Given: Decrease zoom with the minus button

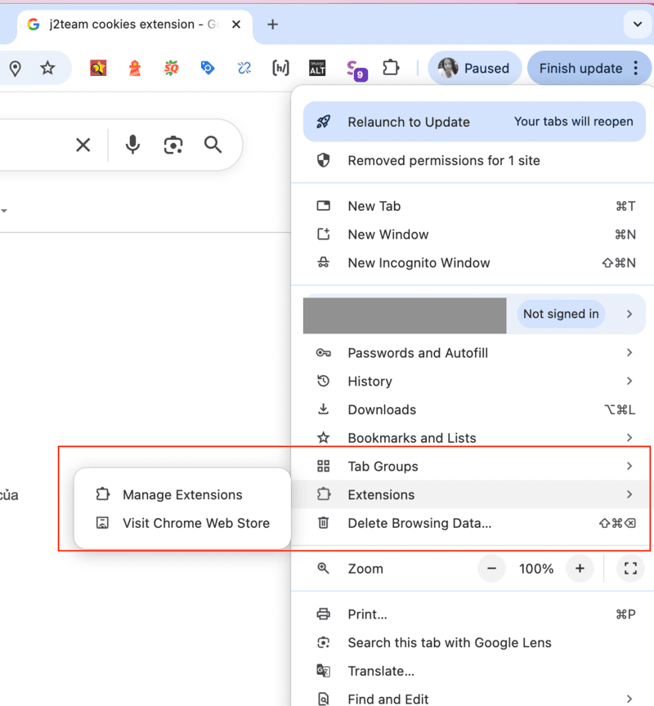Looking at the screenshot, I should tap(491, 569).
